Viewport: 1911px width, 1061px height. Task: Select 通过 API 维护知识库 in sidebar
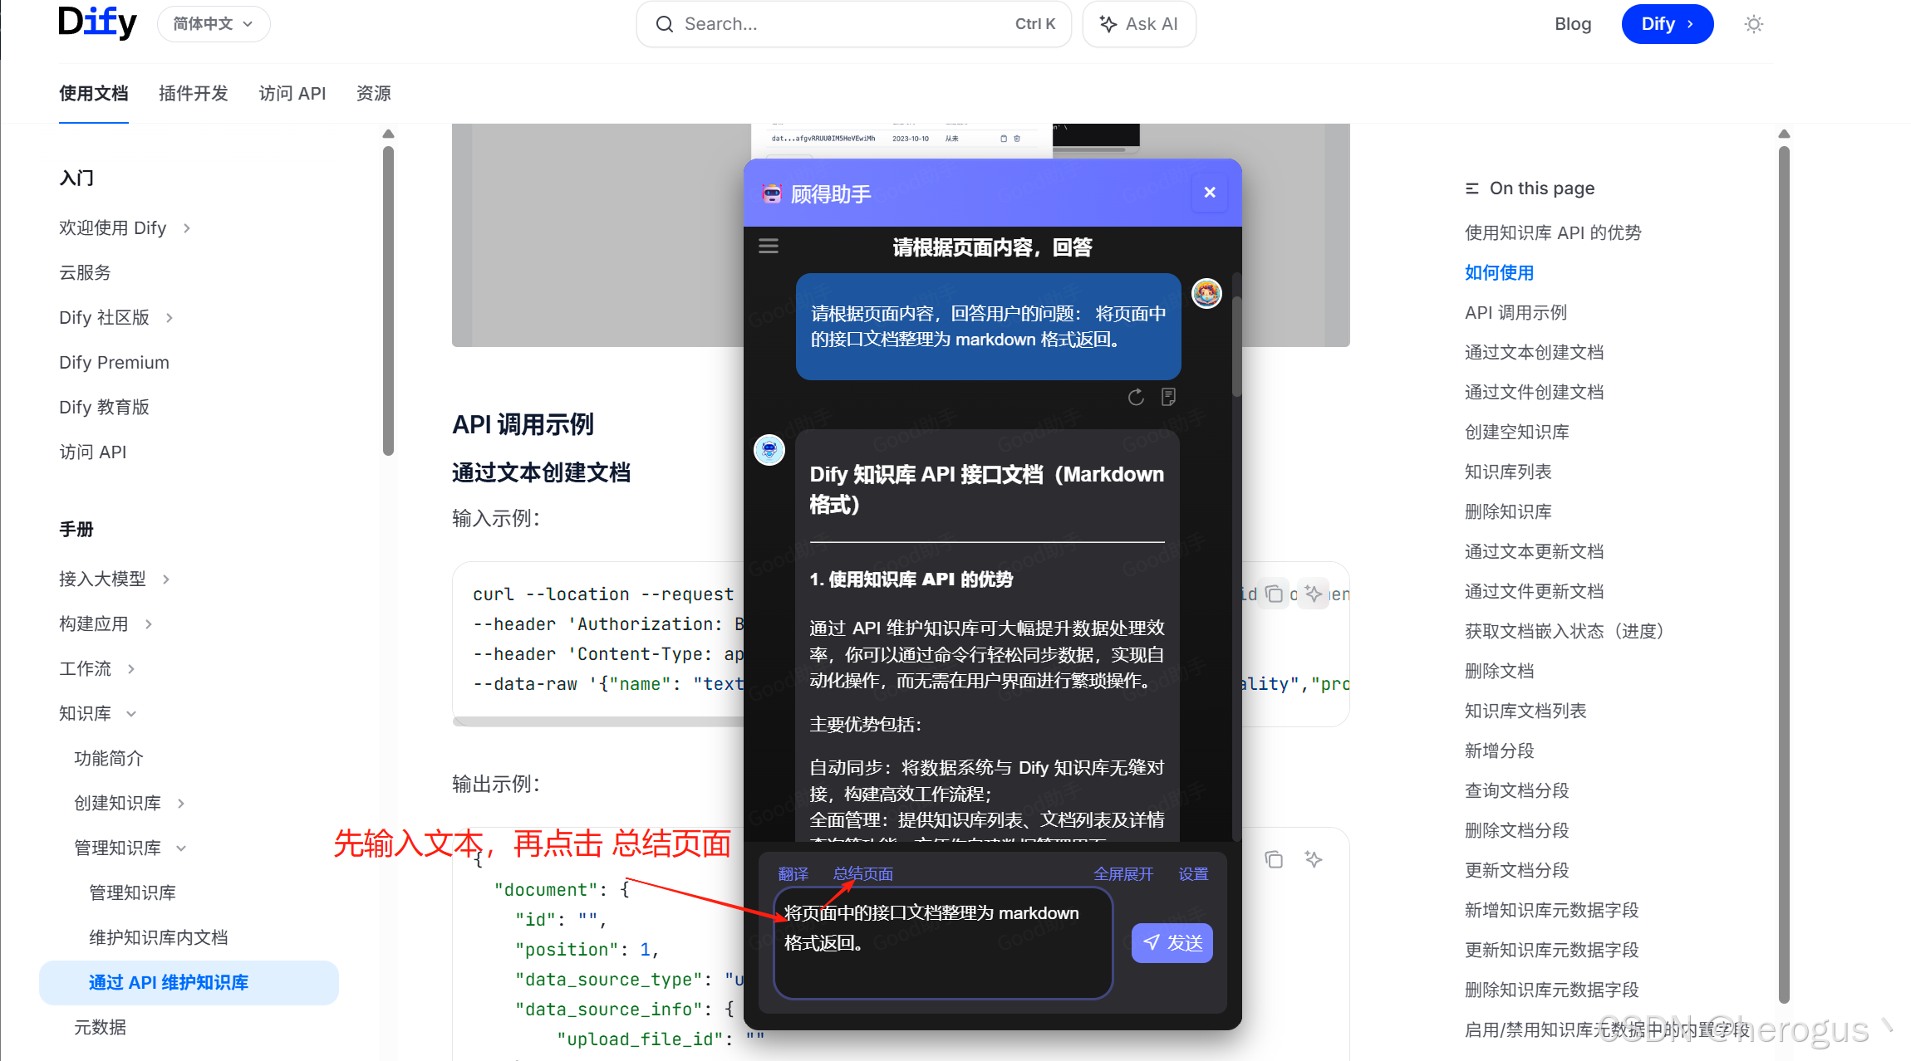tap(189, 982)
